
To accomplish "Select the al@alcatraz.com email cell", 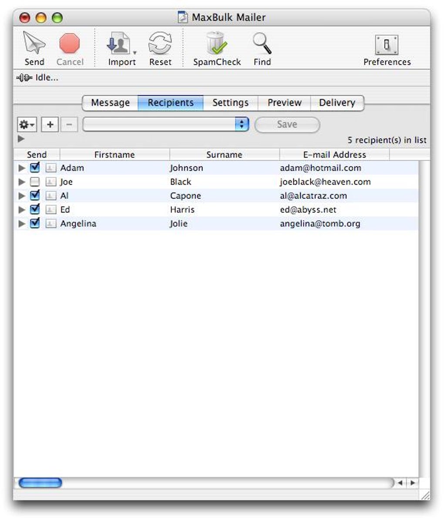I will tap(313, 196).
